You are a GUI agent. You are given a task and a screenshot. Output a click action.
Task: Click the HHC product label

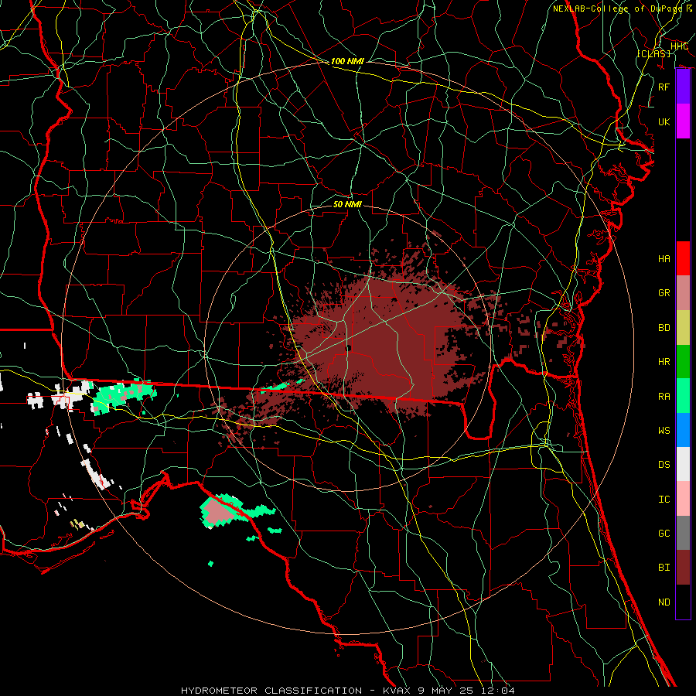pyautogui.click(x=679, y=46)
